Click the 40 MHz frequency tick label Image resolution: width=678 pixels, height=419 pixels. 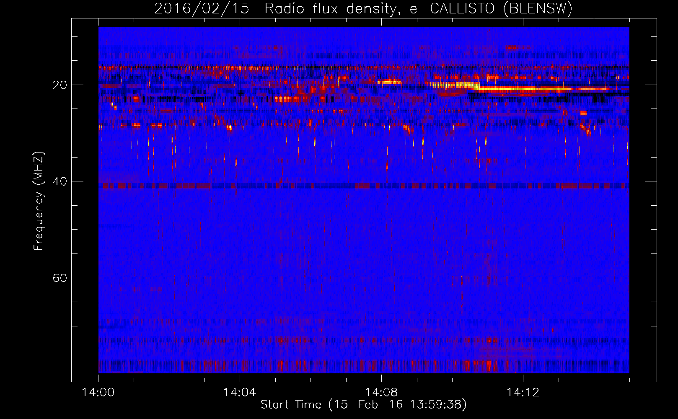[60, 181]
